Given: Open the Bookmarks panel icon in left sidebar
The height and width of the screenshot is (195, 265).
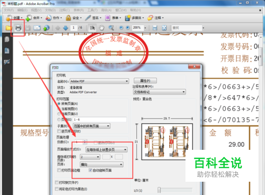Looking at the screenshot, I should coord(7,50).
